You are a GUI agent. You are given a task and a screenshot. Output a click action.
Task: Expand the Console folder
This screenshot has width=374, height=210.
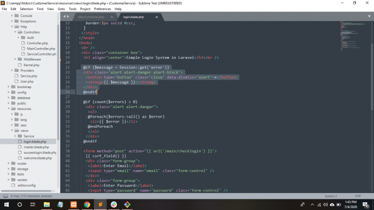(x=12, y=16)
